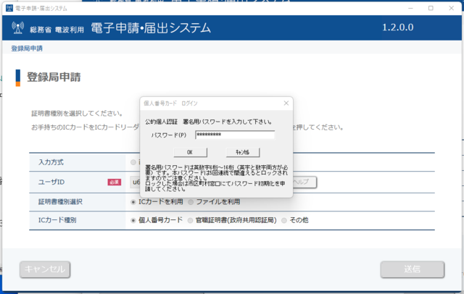The width and height of the screenshot is (464, 294).
Task: Click the 入力方式 row label
Action: point(51,162)
